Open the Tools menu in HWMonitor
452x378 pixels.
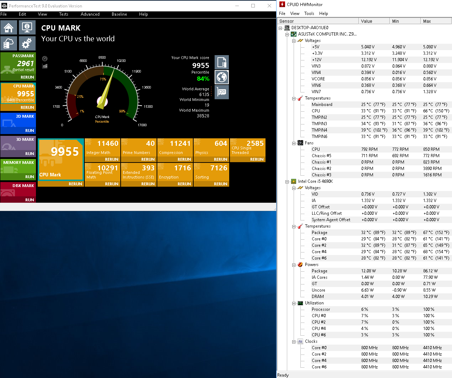coord(309,14)
